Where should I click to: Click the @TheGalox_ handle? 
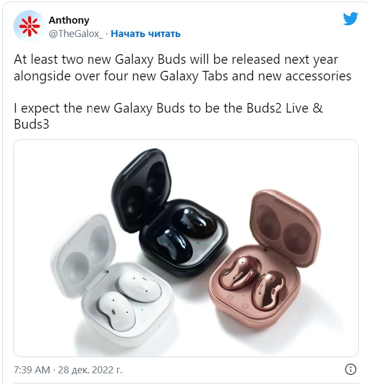[x=76, y=34]
